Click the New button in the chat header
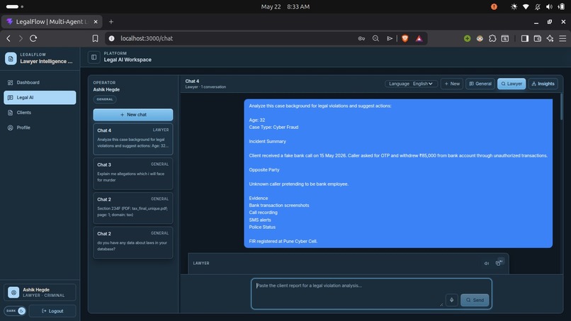 [452, 84]
